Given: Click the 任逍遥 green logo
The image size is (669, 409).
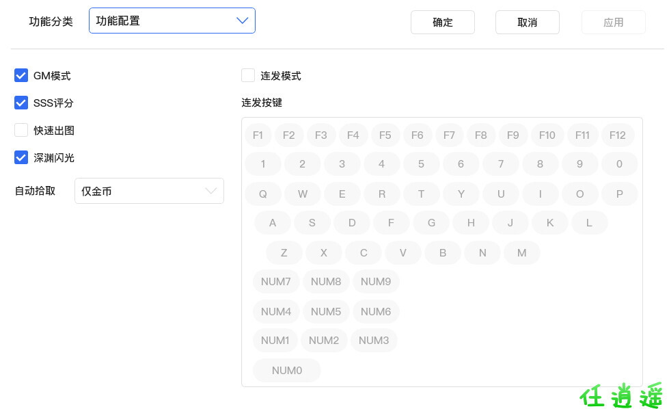Looking at the screenshot, I should click(x=621, y=395).
